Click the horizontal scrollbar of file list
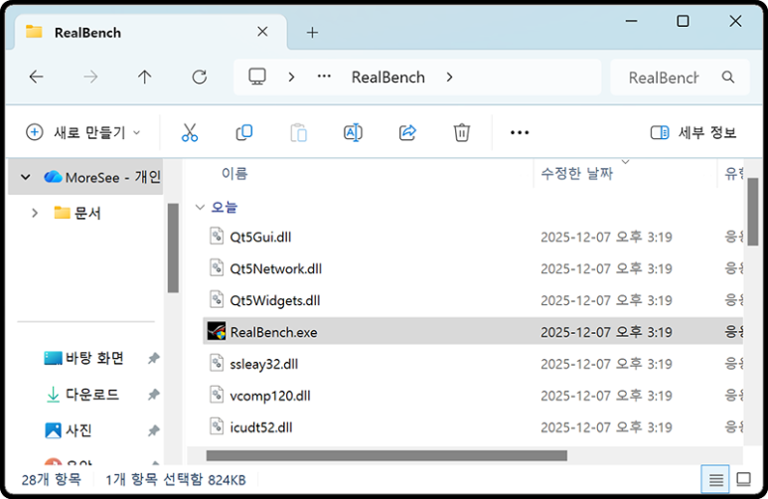Screen dimensions: 768x499 386,455
